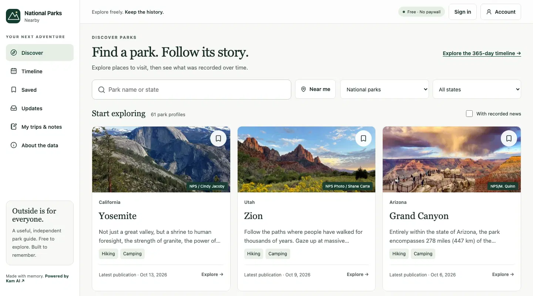Click the Camping tag on the Zion card
Image resolution: width=533 pixels, height=296 pixels.
[278, 254]
